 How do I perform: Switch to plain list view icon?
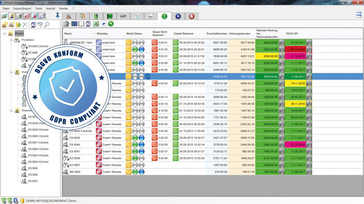click(81, 24)
